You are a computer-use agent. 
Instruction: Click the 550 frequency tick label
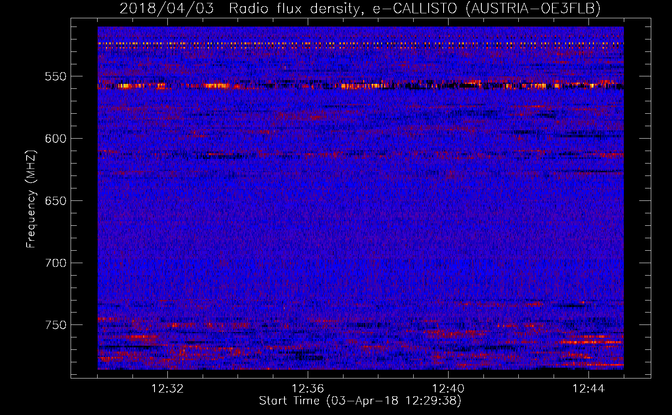coord(55,76)
